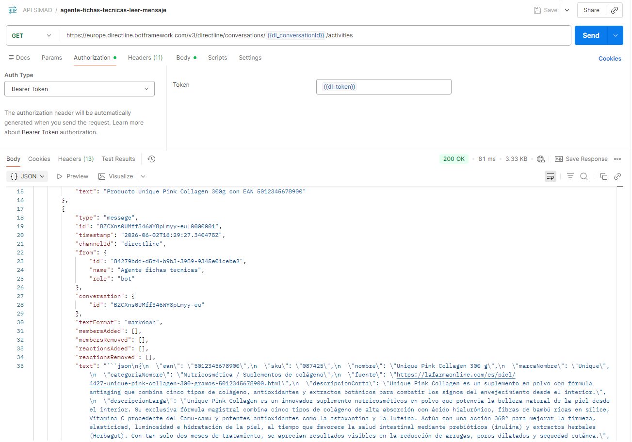Expand the dropdown arrow next to Visualize
632x442 pixels.
pyautogui.click(x=143, y=176)
